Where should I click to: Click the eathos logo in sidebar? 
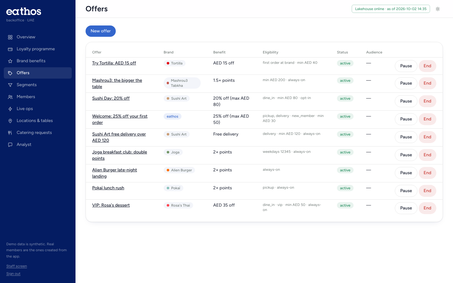[24, 12]
